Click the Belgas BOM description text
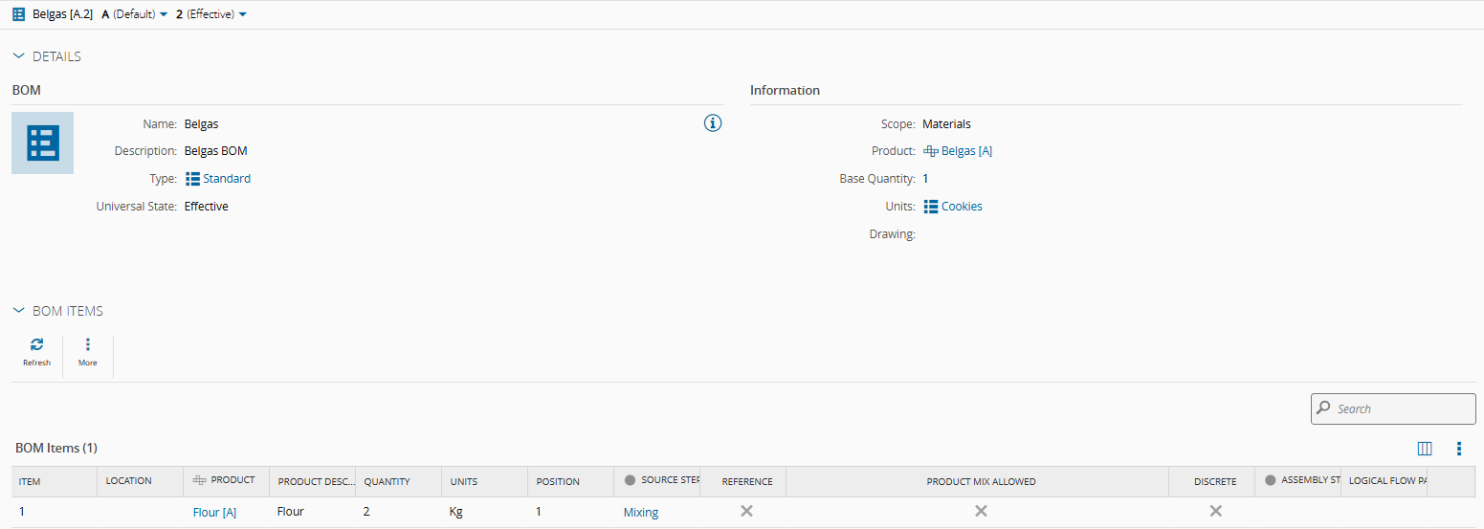The height and width of the screenshot is (529, 1484). tap(216, 151)
